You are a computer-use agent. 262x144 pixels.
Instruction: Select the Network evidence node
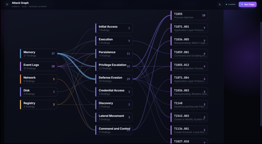pyautogui.click(x=39, y=79)
